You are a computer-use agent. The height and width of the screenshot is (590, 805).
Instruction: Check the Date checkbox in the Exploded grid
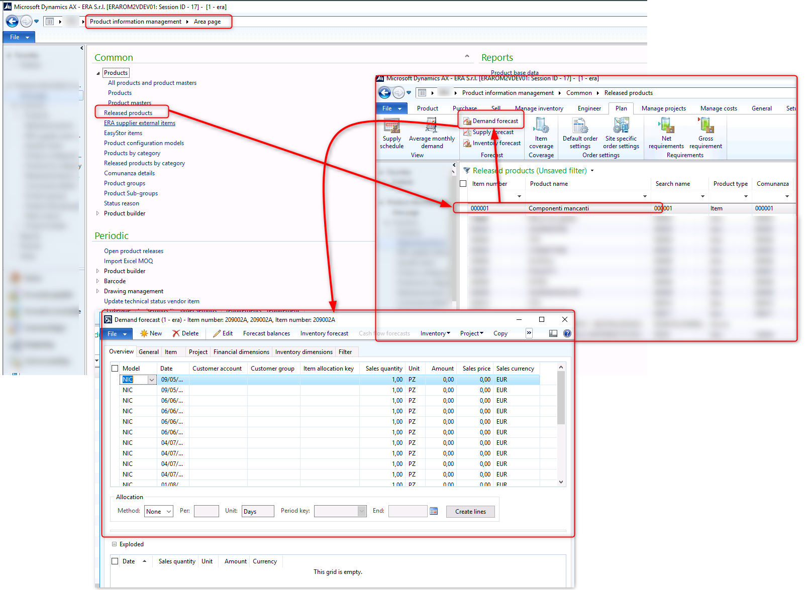tap(115, 561)
